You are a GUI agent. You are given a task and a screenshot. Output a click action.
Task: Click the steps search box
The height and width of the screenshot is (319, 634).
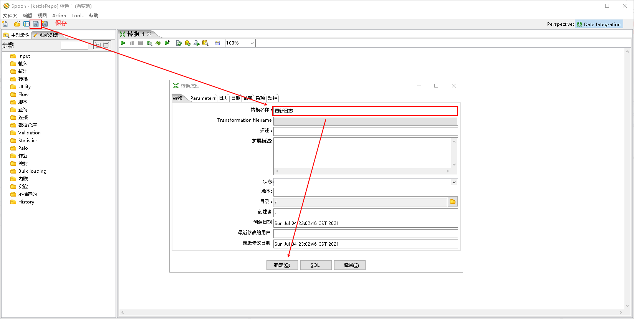(x=74, y=46)
